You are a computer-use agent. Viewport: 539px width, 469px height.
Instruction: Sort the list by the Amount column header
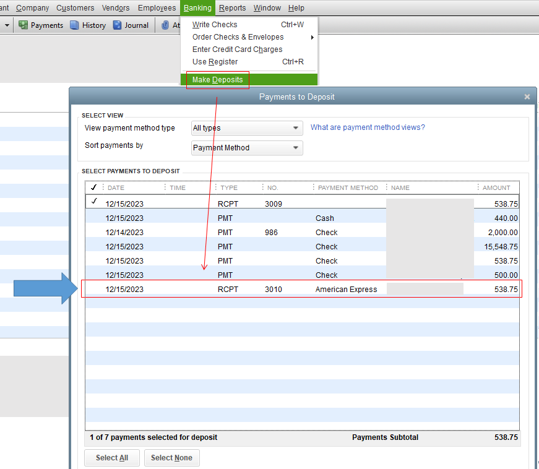[x=496, y=187]
